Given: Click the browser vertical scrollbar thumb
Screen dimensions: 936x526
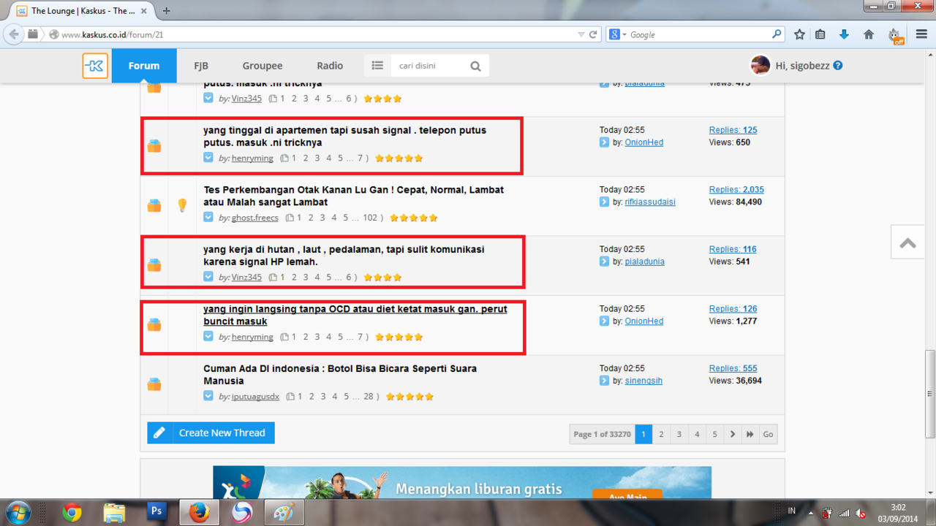Looking at the screenshot, I should [929, 393].
